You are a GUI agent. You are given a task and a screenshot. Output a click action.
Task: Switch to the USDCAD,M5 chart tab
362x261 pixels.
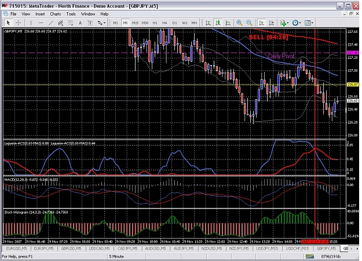(99, 248)
